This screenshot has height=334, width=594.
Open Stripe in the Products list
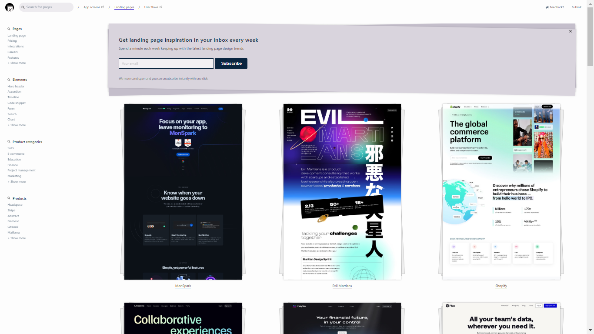pyautogui.click(x=11, y=210)
